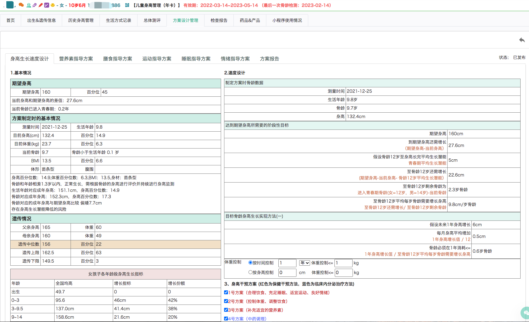Click the 9.8cm/岁骨龄 value
Image resolution: width=529 pixels, height=322 pixels.
(x=462, y=205)
